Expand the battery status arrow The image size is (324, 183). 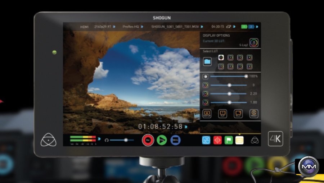click(x=257, y=27)
